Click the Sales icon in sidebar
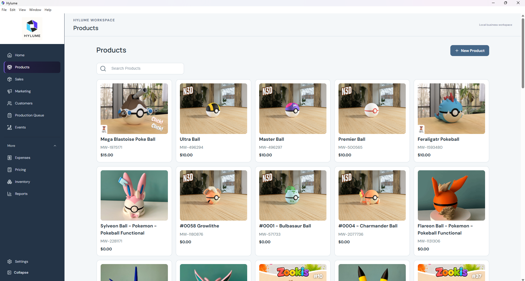Image resolution: width=525 pixels, height=281 pixels. click(x=10, y=79)
